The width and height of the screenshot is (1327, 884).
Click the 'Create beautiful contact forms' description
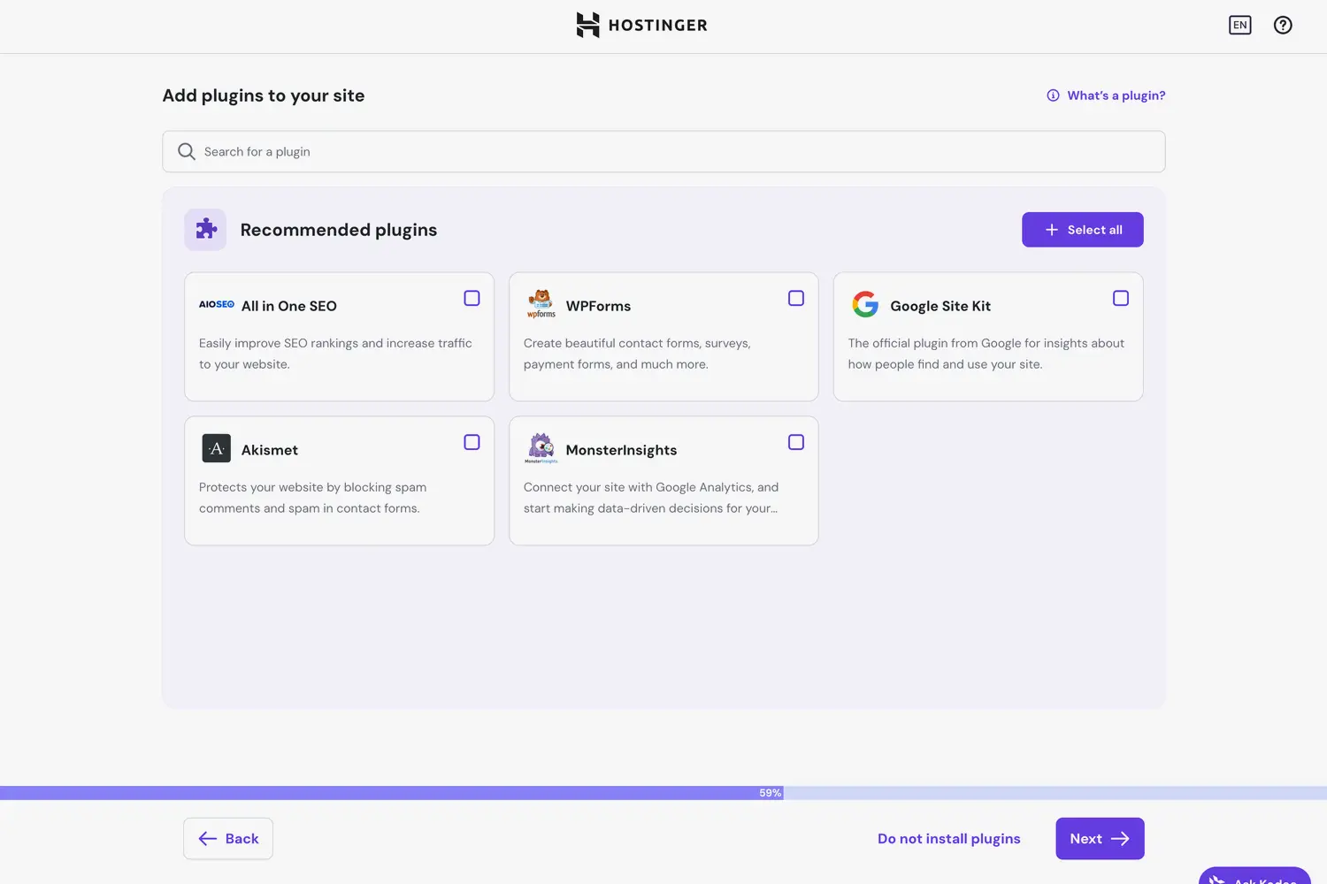637,354
